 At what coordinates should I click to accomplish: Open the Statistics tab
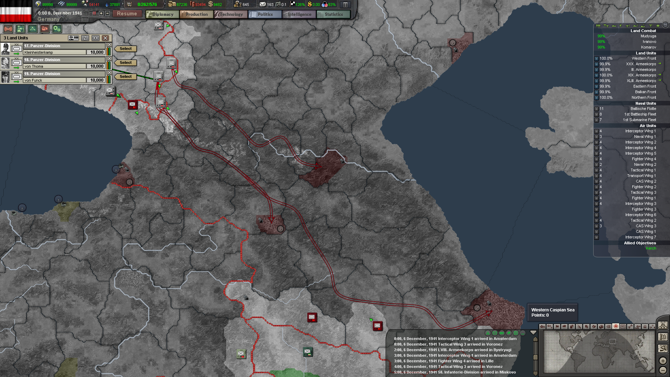[x=333, y=14]
